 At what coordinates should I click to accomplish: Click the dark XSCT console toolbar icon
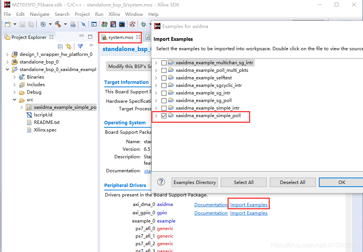click(x=122, y=24)
